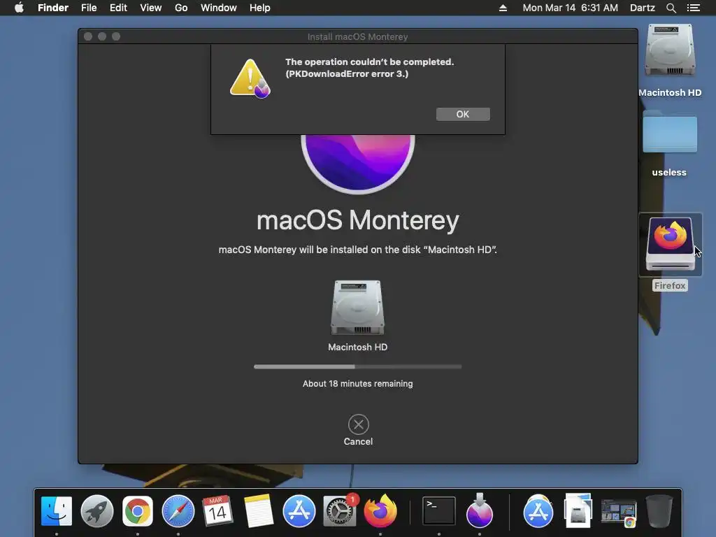Select the useless folder on the desktop
Image resolution: width=716 pixels, height=537 pixels.
click(670, 131)
